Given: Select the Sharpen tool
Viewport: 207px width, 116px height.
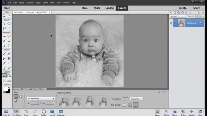Looking at the screenshot, I should coord(4,46).
